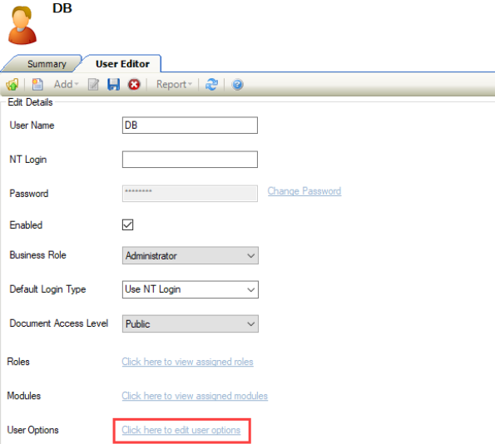Click the home icon in toolbar

12,85
